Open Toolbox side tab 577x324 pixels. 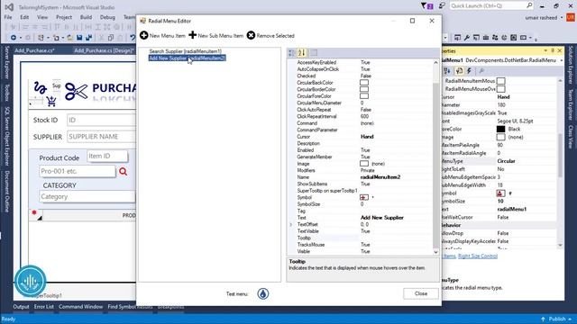coord(6,93)
